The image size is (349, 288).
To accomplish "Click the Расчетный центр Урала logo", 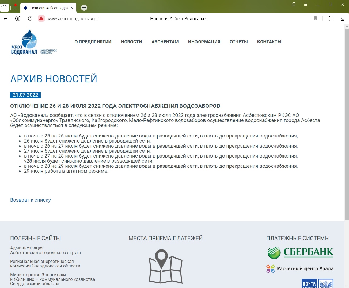I will tap(300, 268).
